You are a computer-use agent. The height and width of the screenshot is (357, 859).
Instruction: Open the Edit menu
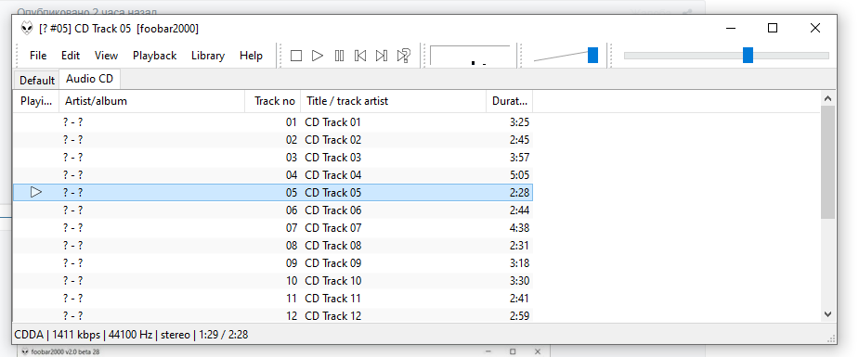click(71, 56)
